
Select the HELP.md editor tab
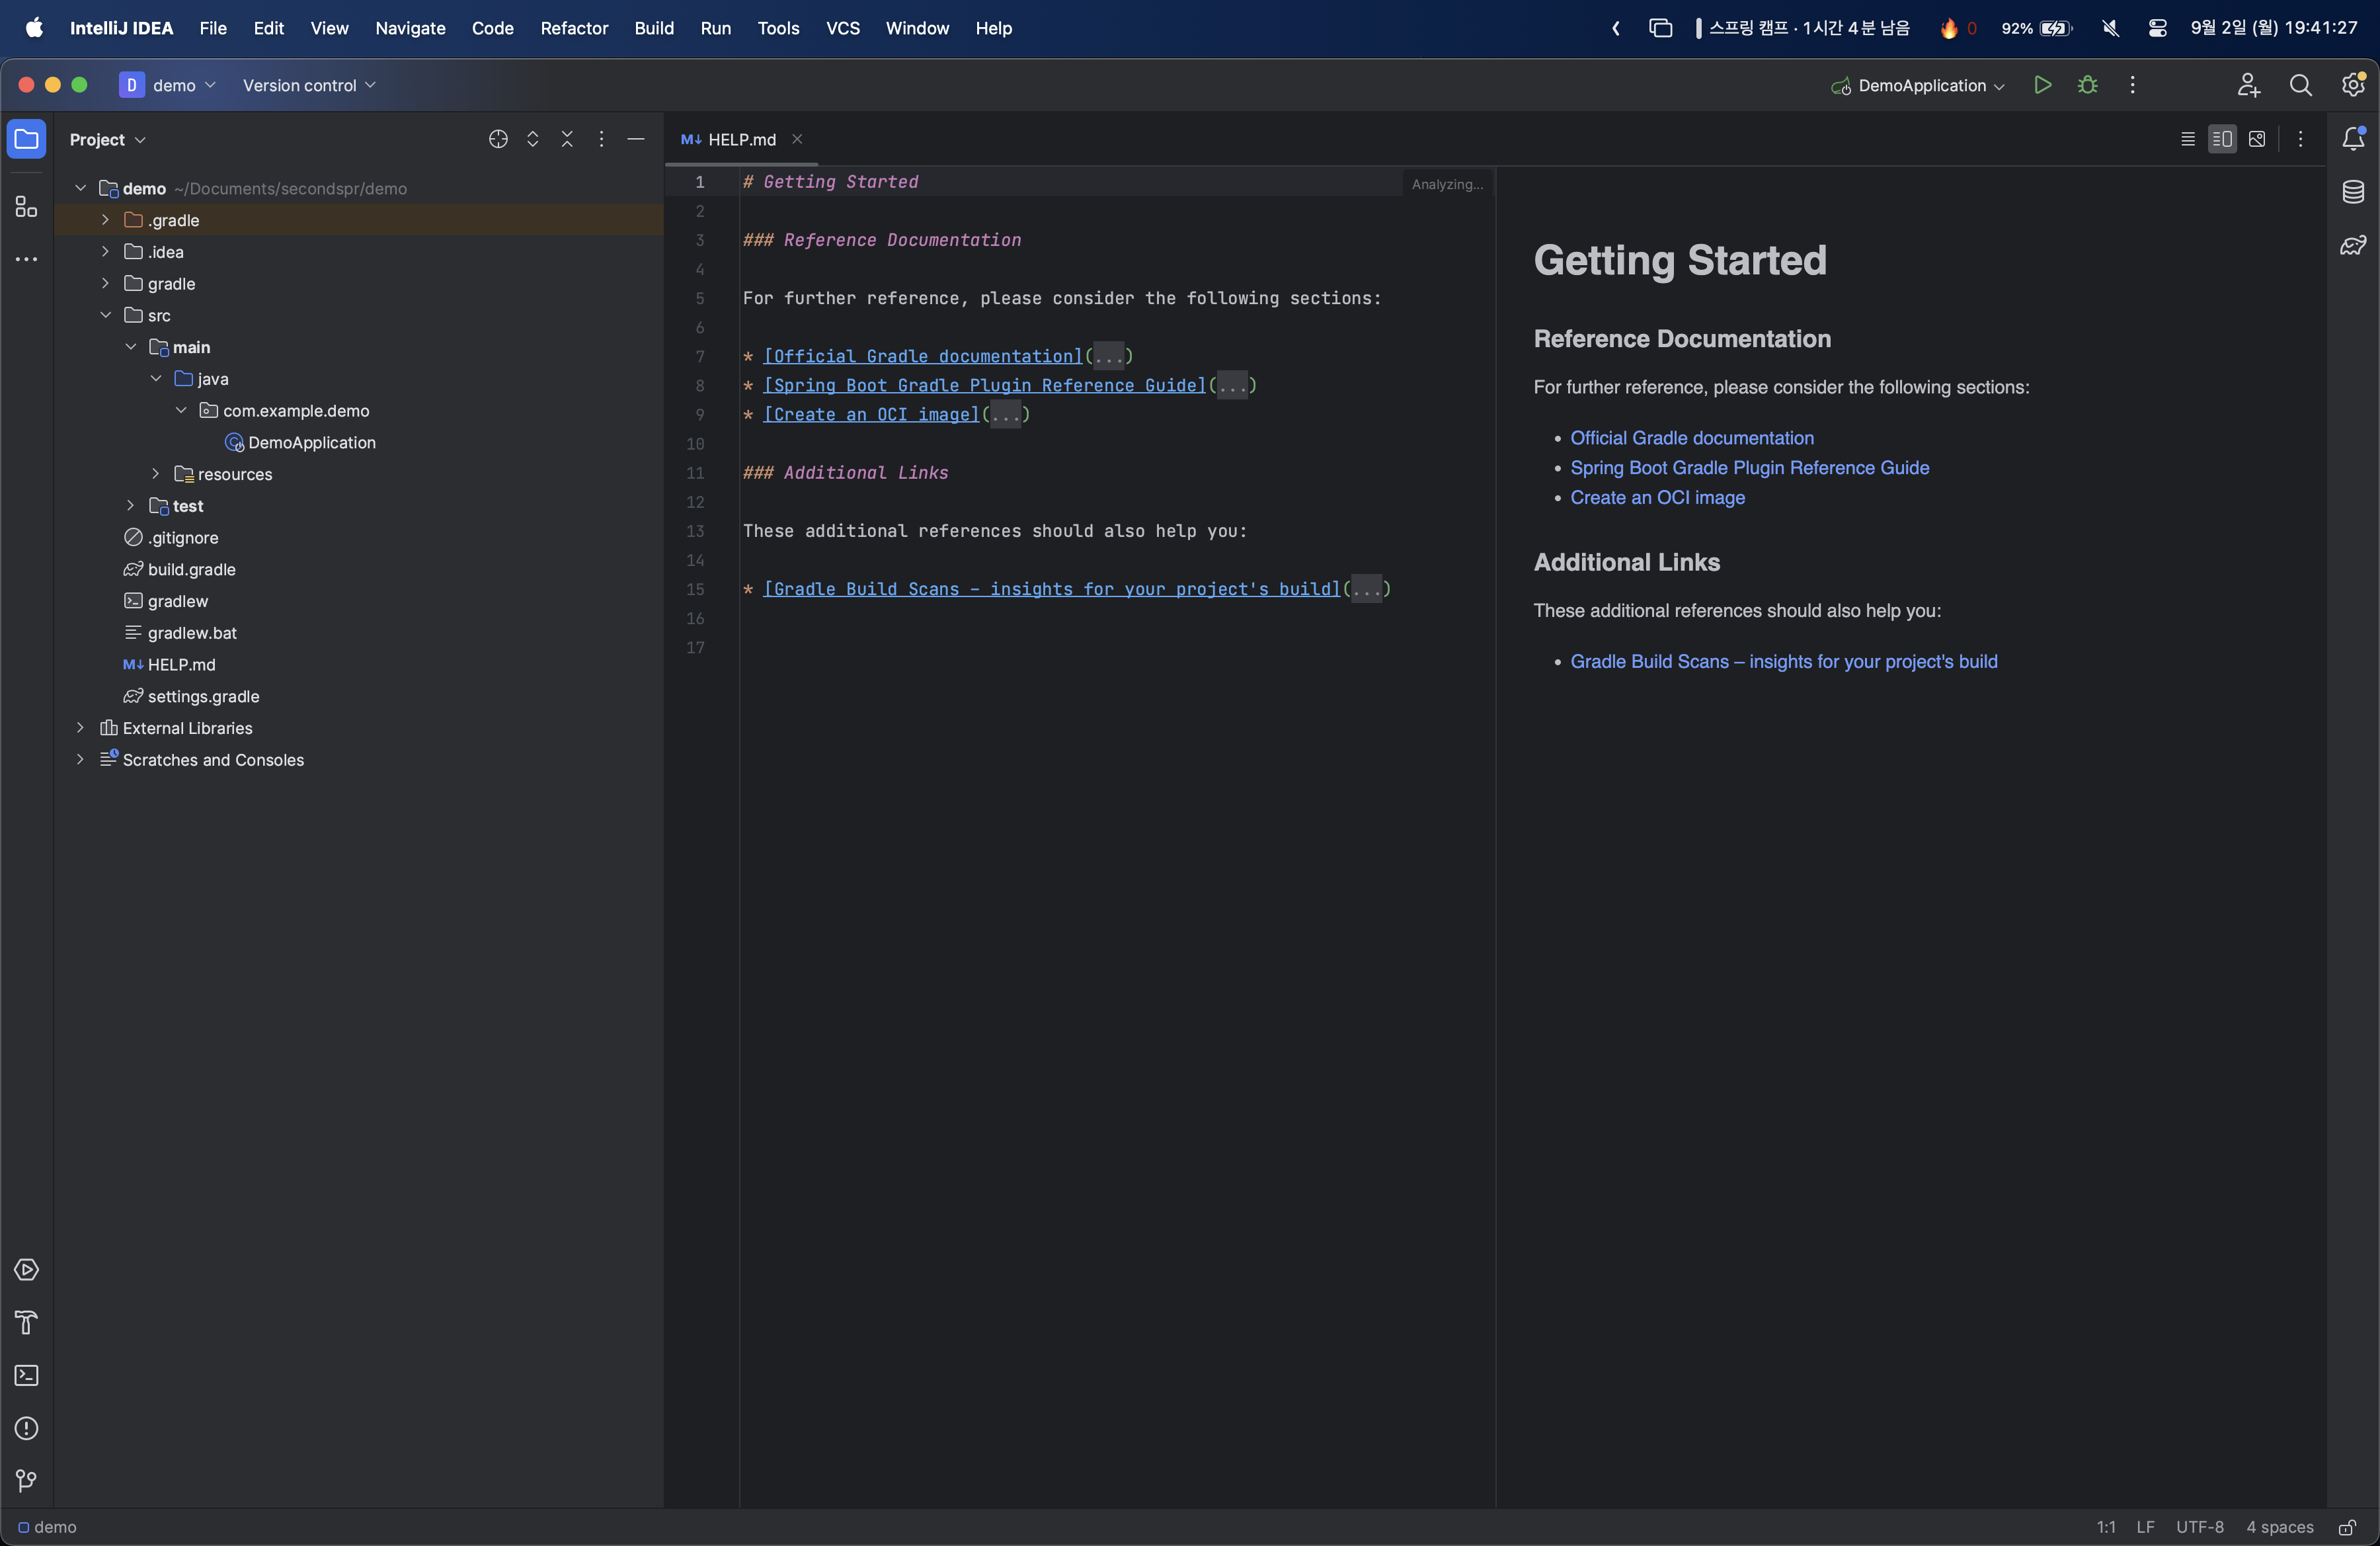click(740, 139)
